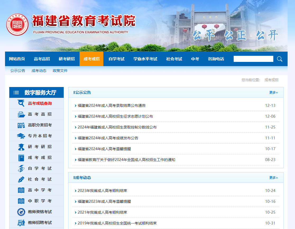Click the graduate icon beside 研考研招
This screenshot has height=229, width=295.
[x=21, y=147]
